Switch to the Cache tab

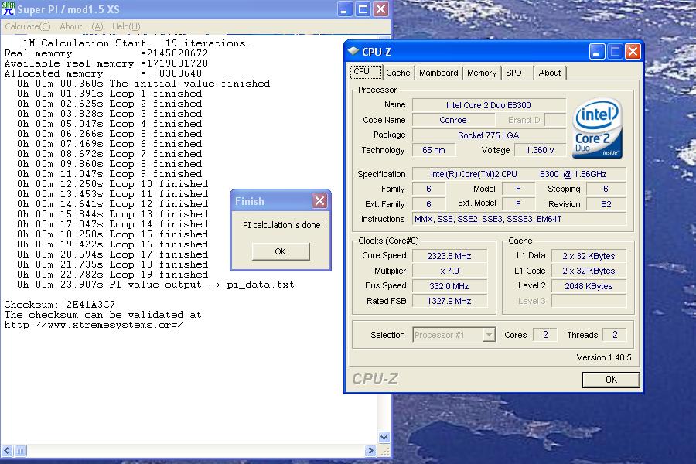(398, 73)
